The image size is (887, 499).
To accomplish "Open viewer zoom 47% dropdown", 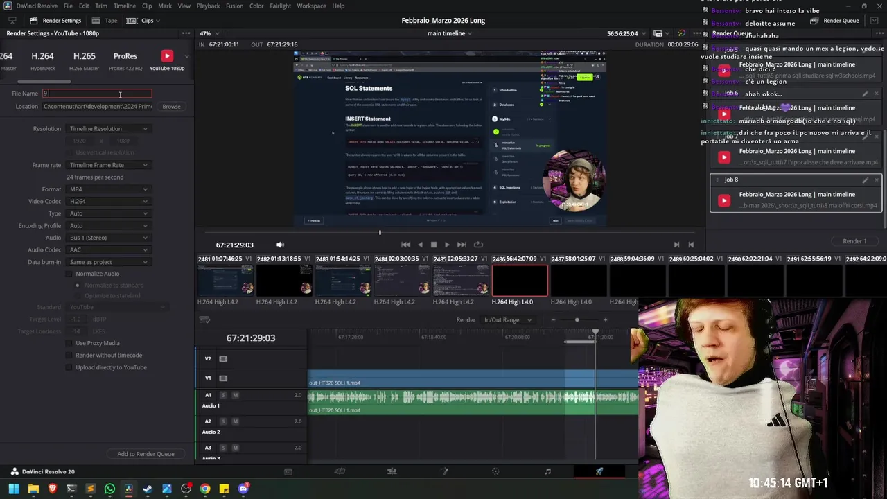I will point(209,33).
